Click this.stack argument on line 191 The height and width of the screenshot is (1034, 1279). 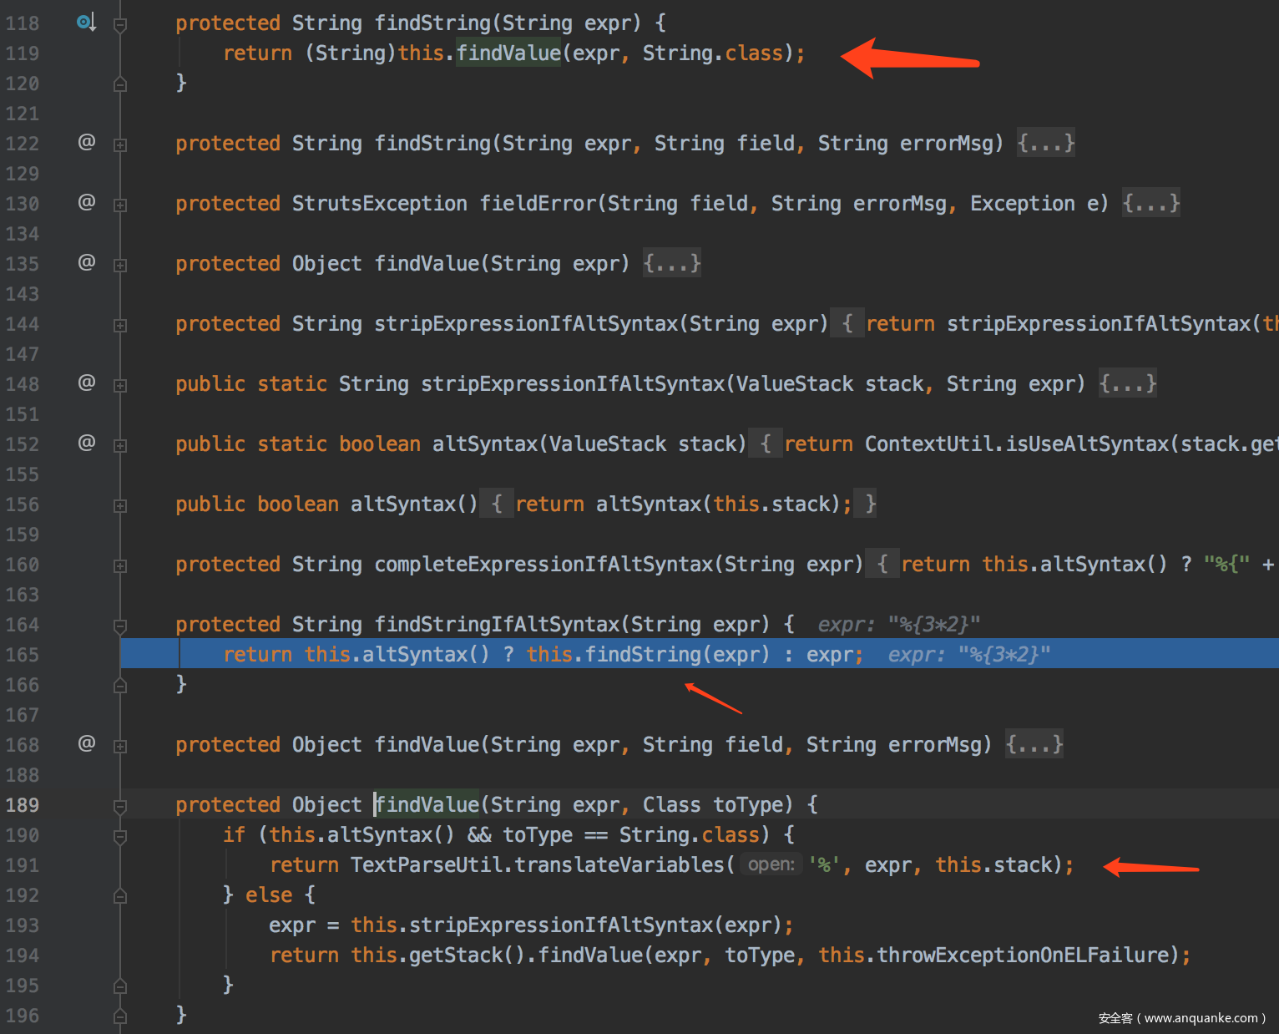(x=993, y=865)
